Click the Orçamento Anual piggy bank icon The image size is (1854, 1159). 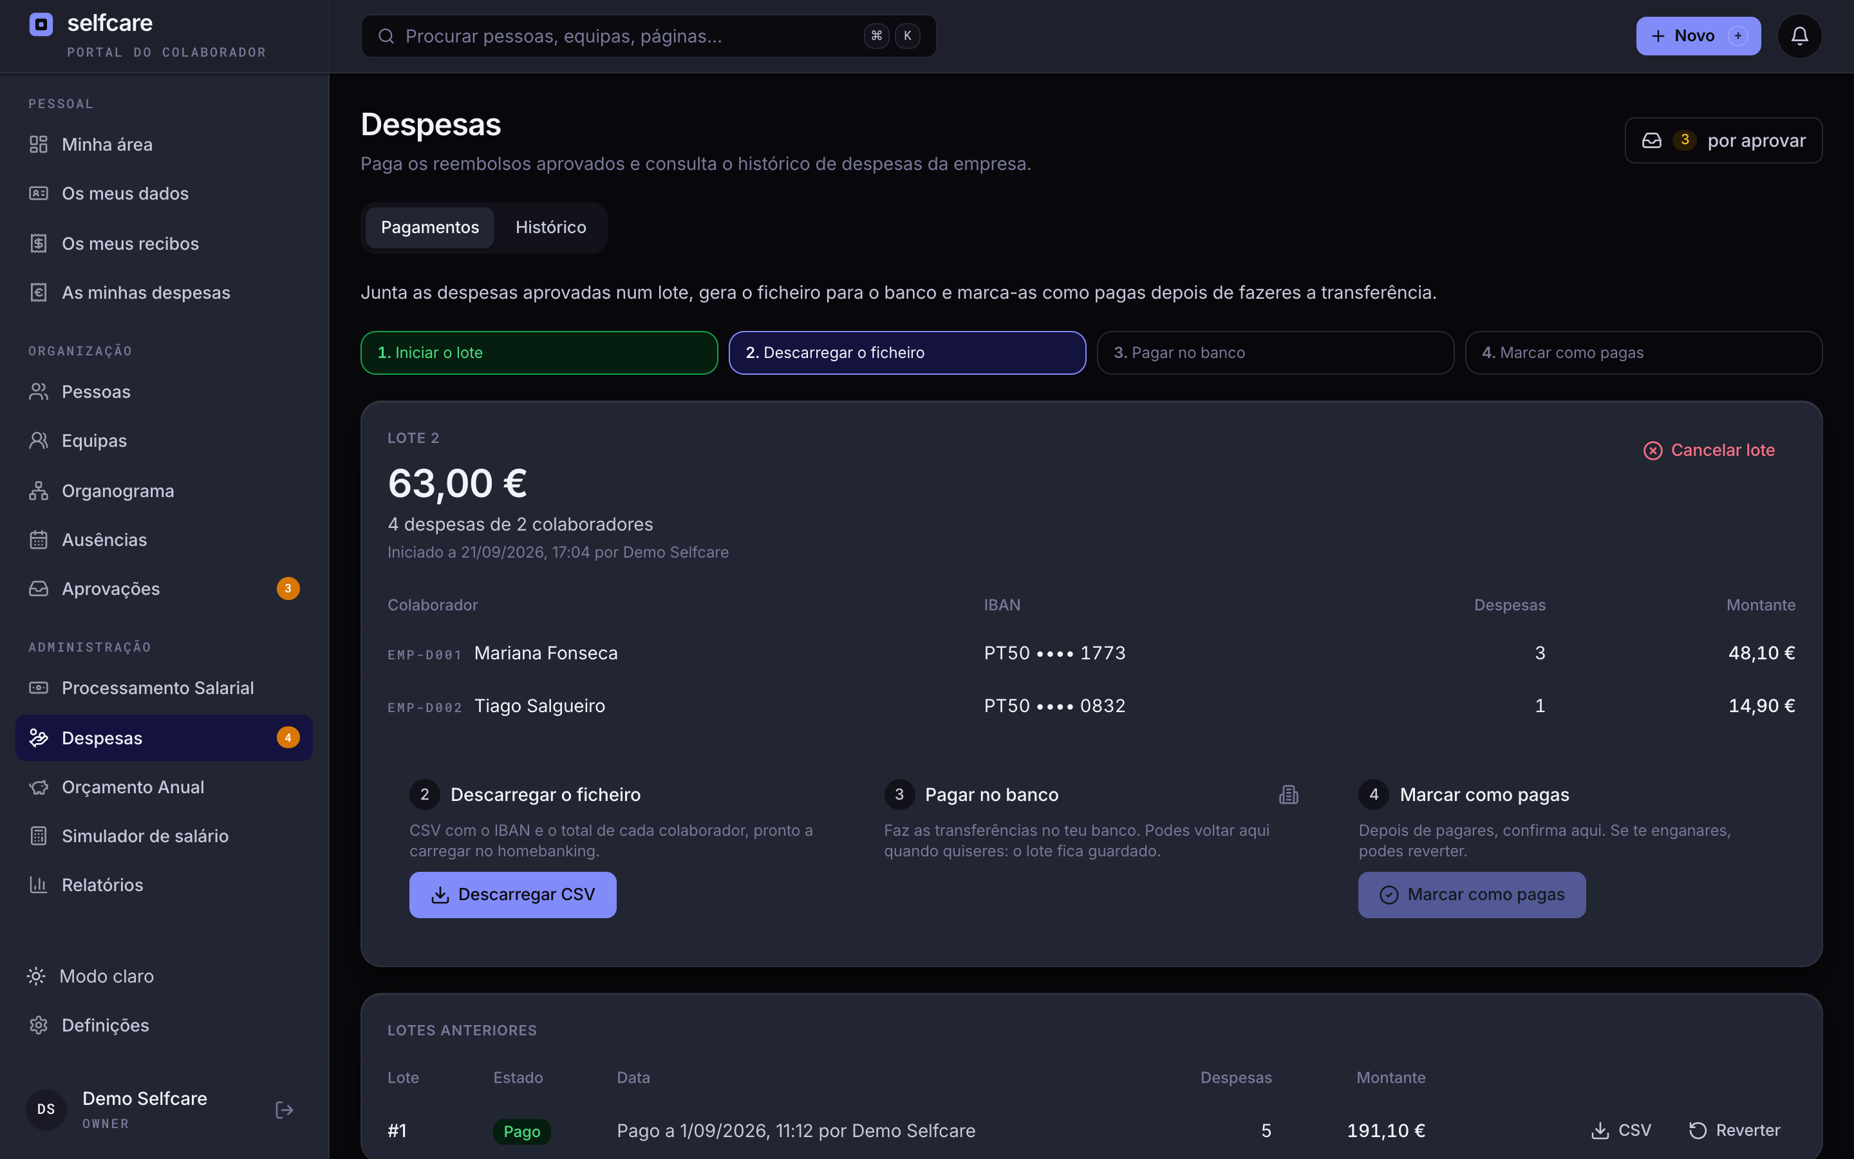39,787
